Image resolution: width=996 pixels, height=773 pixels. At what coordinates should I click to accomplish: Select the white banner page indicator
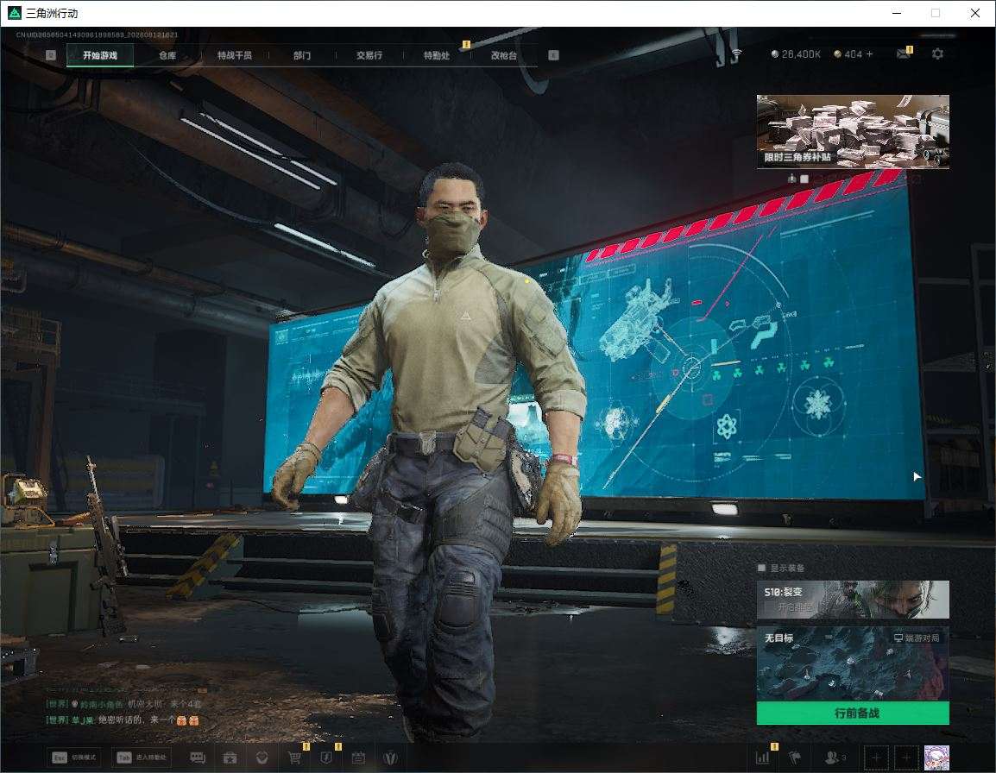click(x=804, y=179)
